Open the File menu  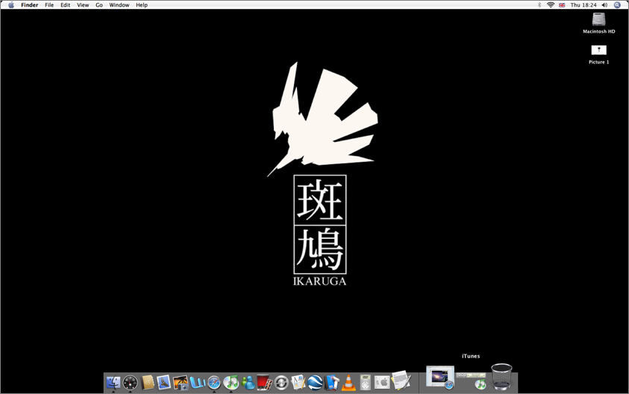pyautogui.click(x=49, y=4)
